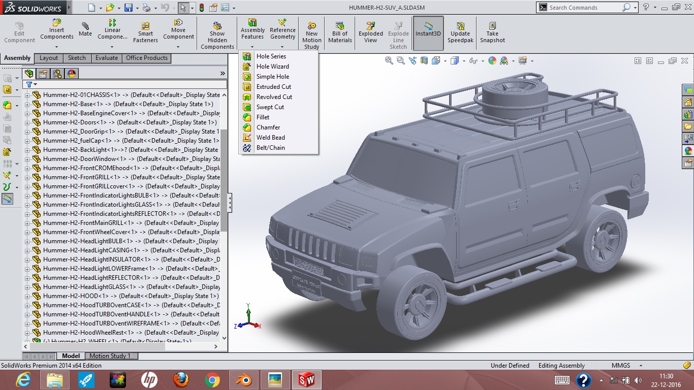Expand the Hummer-H2-01CHASSIS tree node
The image size is (694, 390).
(x=27, y=95)
